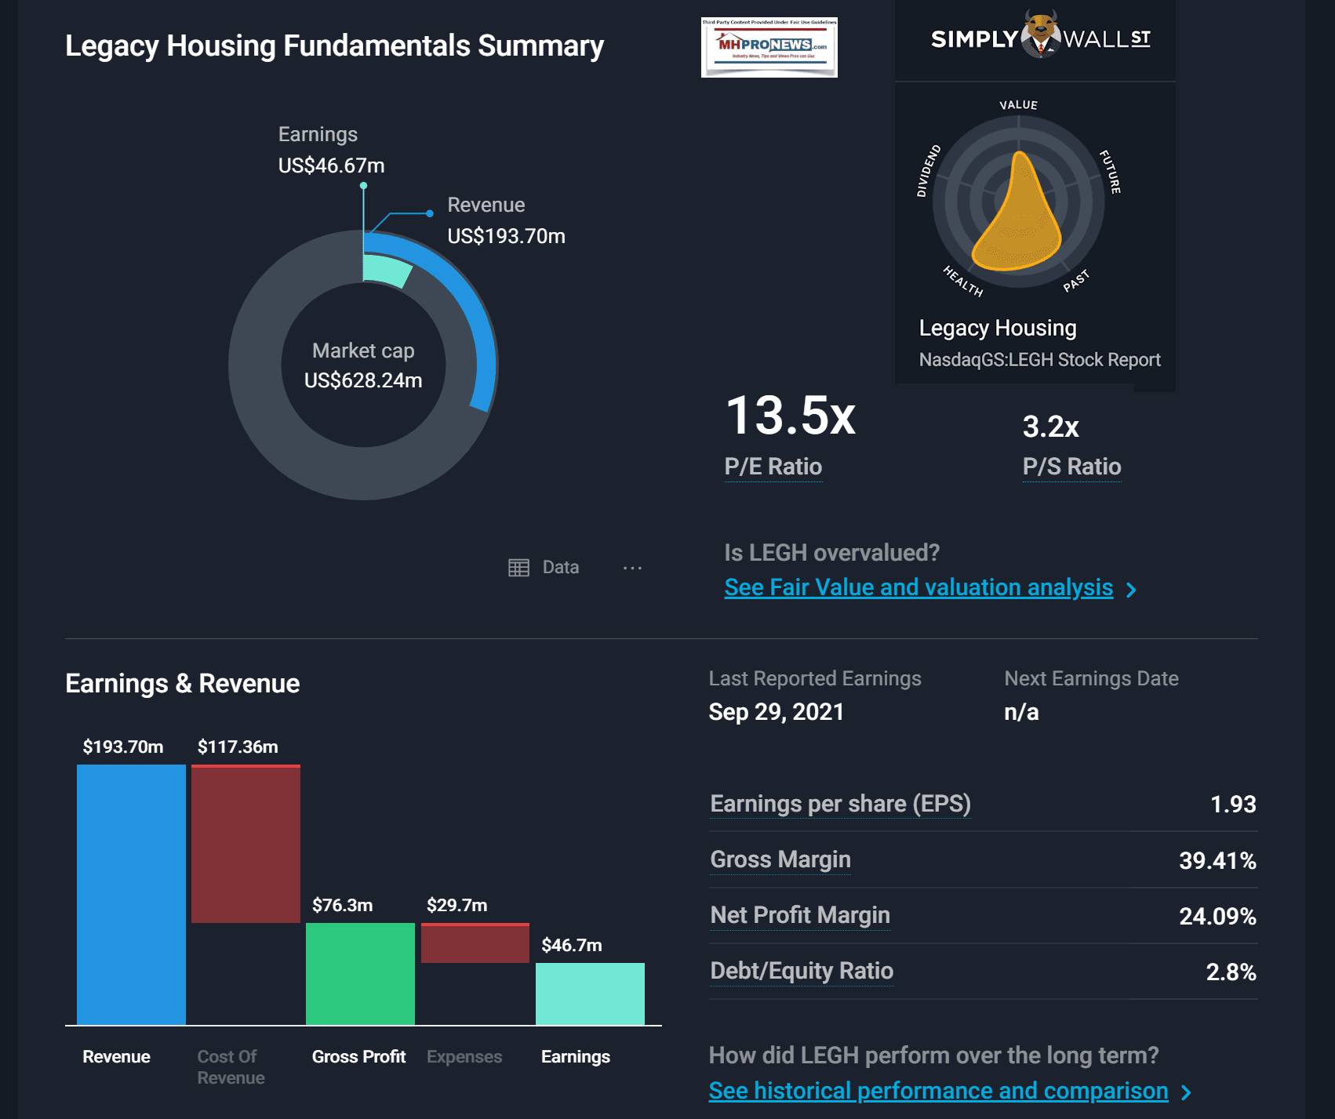The height and width of the screenshot is (1119, 1335).
Task: Click the Market cap US$628.24m center text
Action: click(x=363, y=365)
